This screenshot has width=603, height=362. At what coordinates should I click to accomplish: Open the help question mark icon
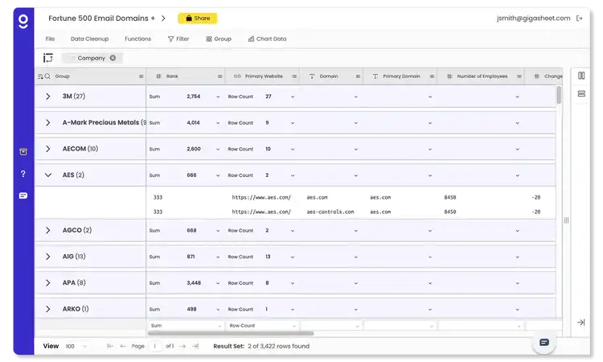coord(23,174)
